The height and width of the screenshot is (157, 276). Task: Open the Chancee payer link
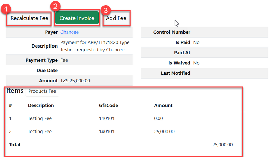[69, 32]
